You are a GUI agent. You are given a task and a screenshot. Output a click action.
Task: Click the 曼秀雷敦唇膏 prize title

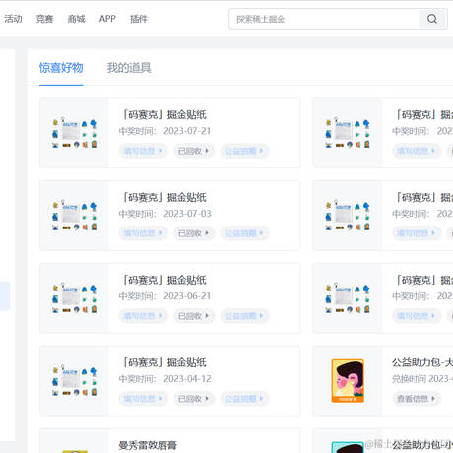point(148,445)
